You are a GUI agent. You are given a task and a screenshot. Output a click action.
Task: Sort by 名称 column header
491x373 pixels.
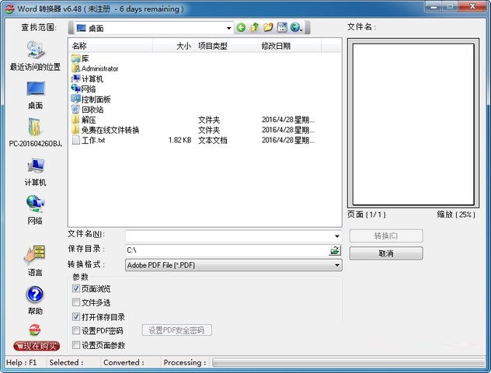(112, 46)
